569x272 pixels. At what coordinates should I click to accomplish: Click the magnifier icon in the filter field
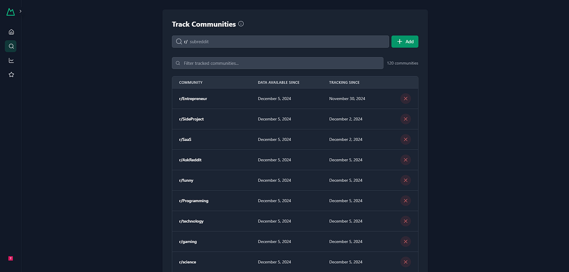pos(178,63)
